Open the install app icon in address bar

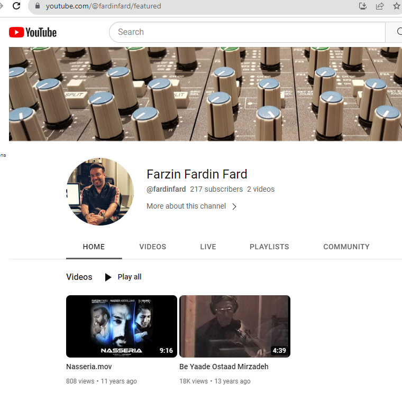(x=362, y=6)
